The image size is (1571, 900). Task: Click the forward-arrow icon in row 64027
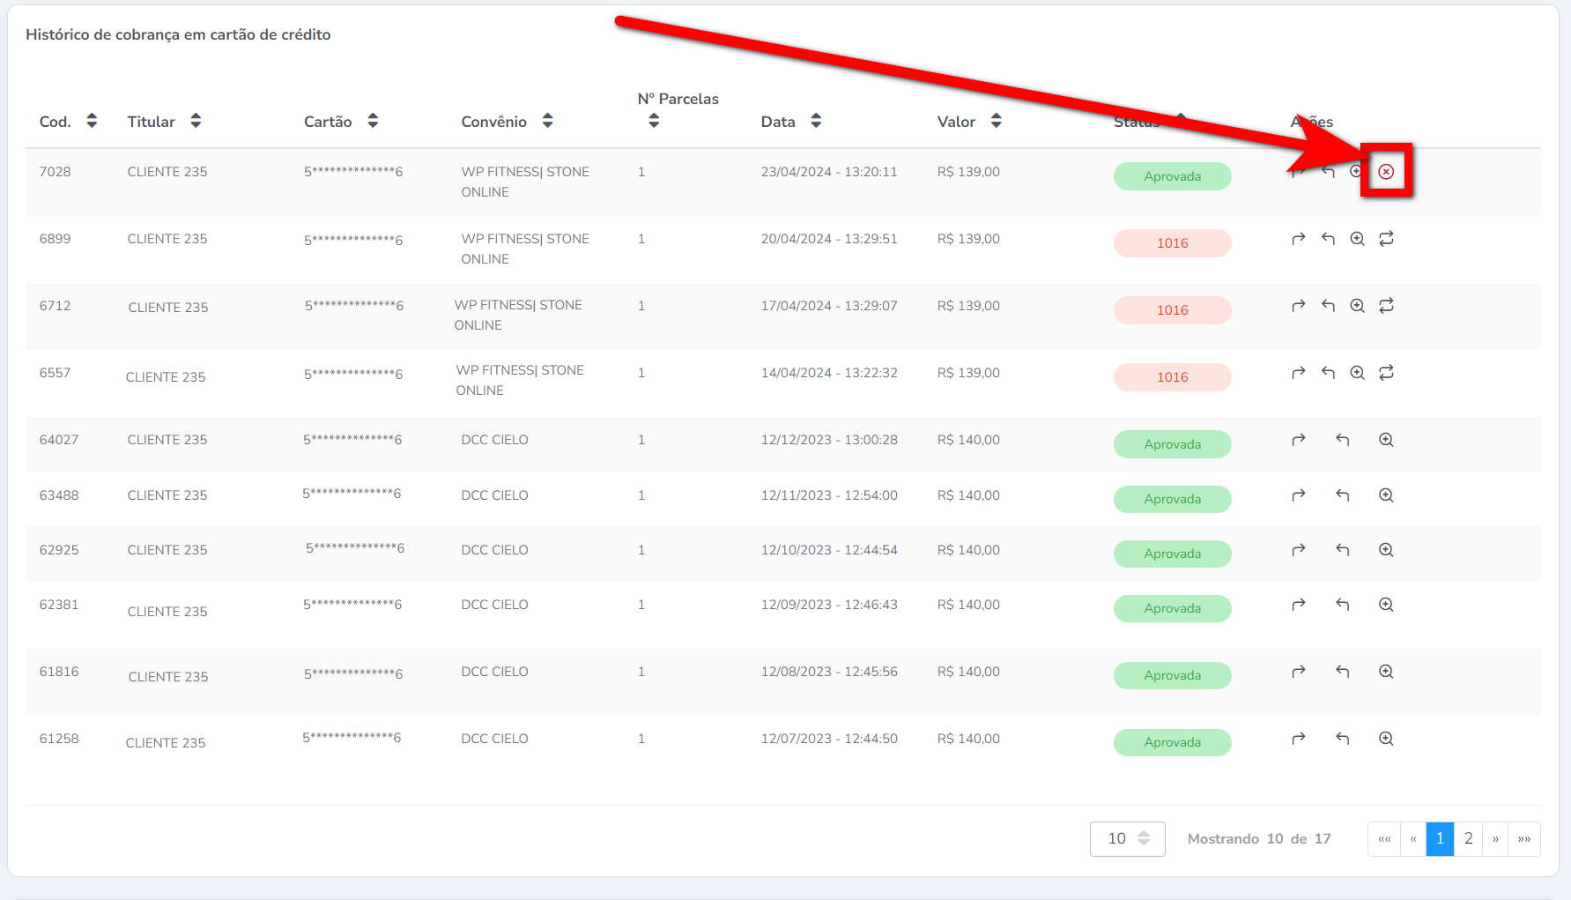coord(1298,440)
